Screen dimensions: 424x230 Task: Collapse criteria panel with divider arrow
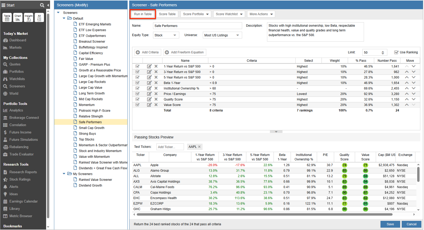pyautogui.click(x=276, y=132)
